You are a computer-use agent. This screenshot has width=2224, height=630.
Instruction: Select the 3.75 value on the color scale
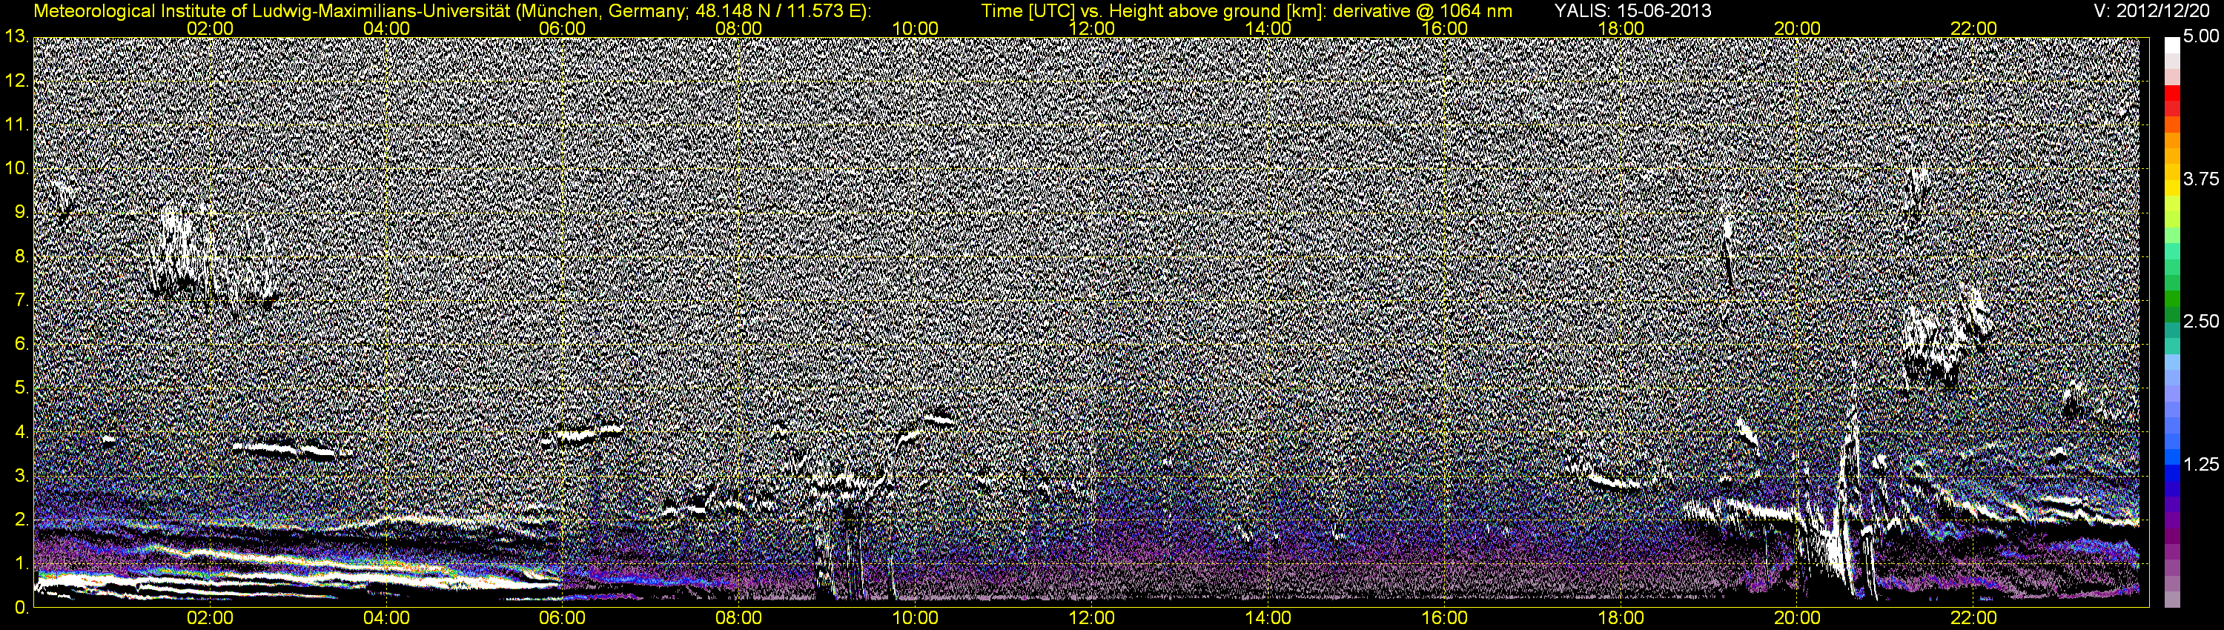(2201, 179)
